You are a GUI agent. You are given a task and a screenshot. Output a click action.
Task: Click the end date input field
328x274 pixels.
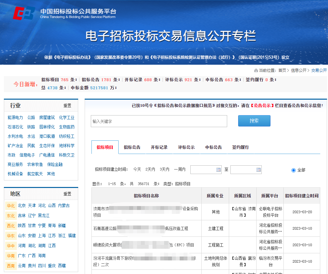coord(246,170)
